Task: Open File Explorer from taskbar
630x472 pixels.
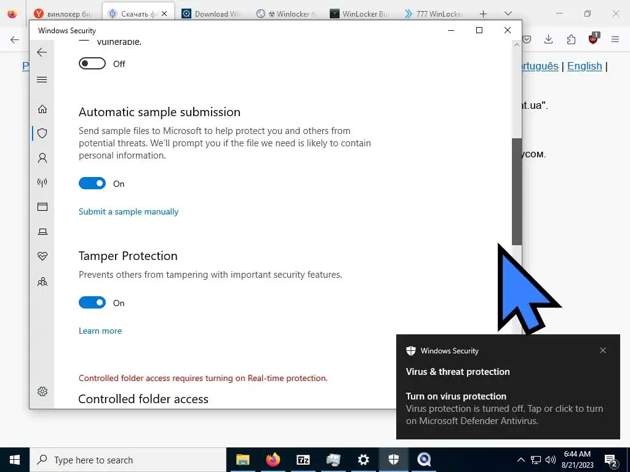Action: tap(242, 460)
